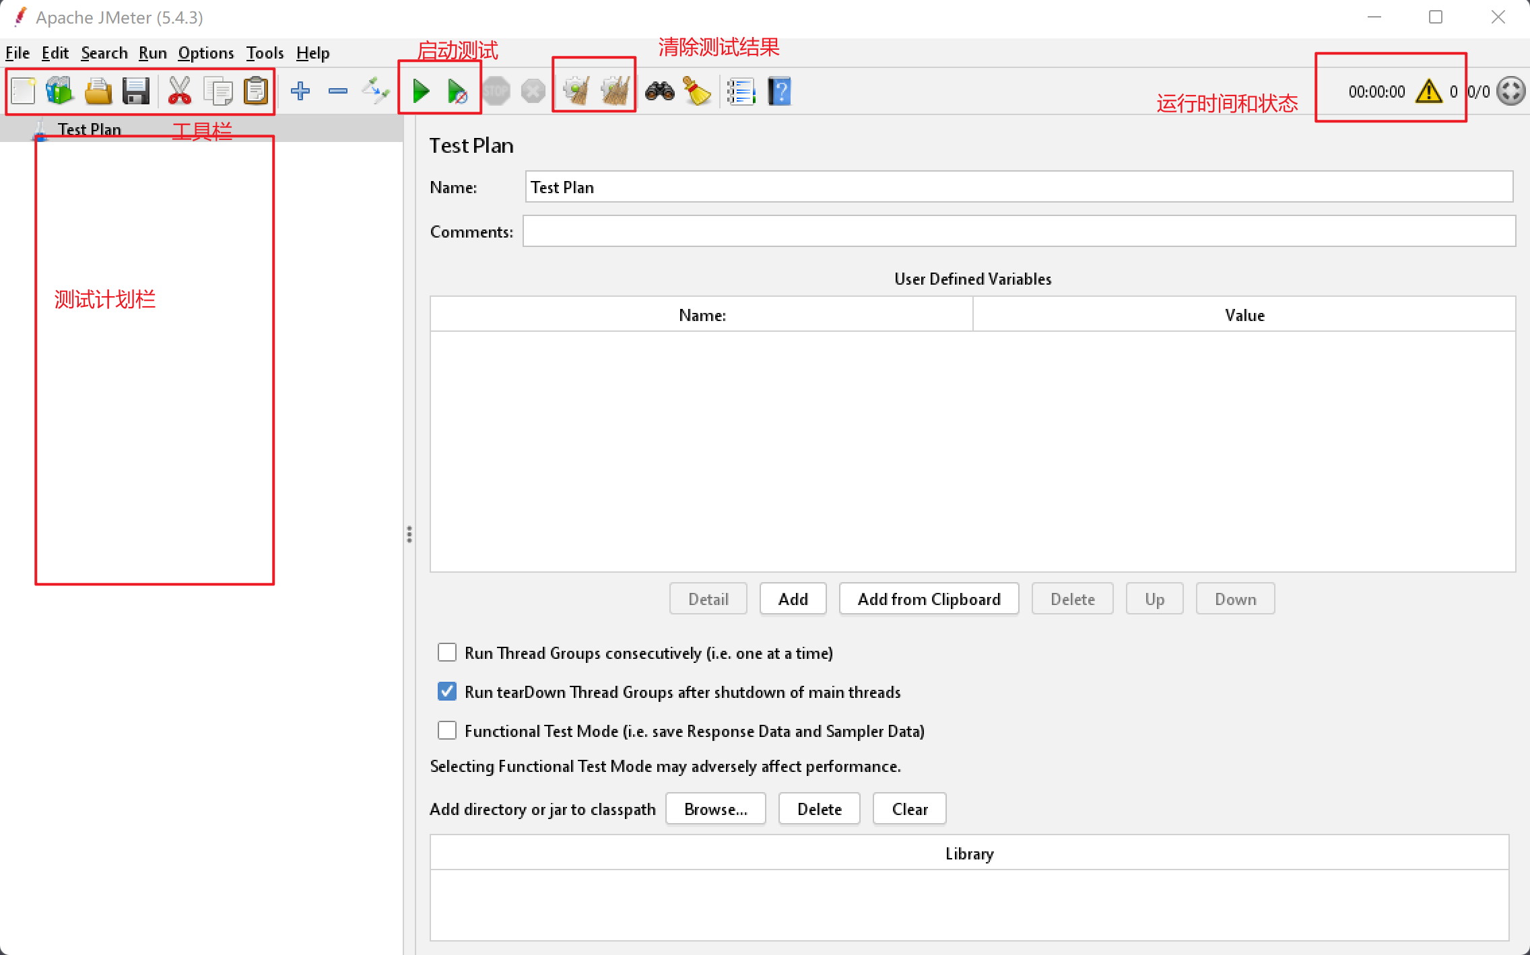Open the Run menu
This screenshot has height=955, width=1530.
(x=153, y=53)
